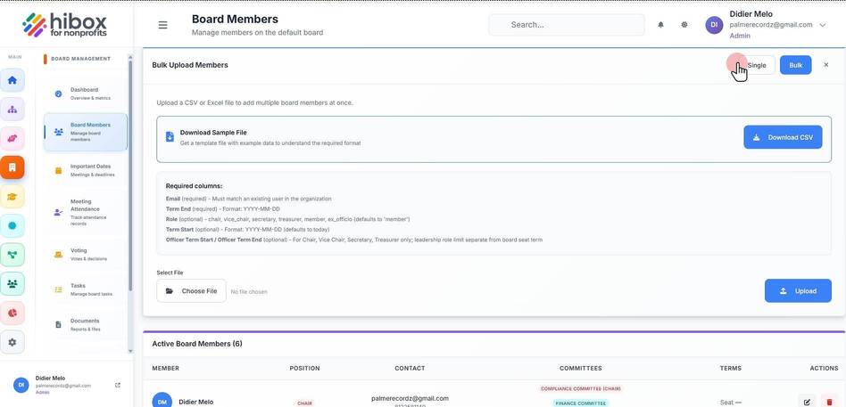Open Documents menu item
Image resolution: width=846 pixels, height=407 pixels.
coord(86,324)
